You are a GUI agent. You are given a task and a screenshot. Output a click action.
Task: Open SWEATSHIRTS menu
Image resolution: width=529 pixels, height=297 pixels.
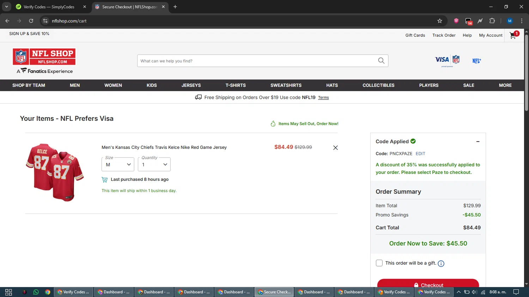[x=286, y=85]
